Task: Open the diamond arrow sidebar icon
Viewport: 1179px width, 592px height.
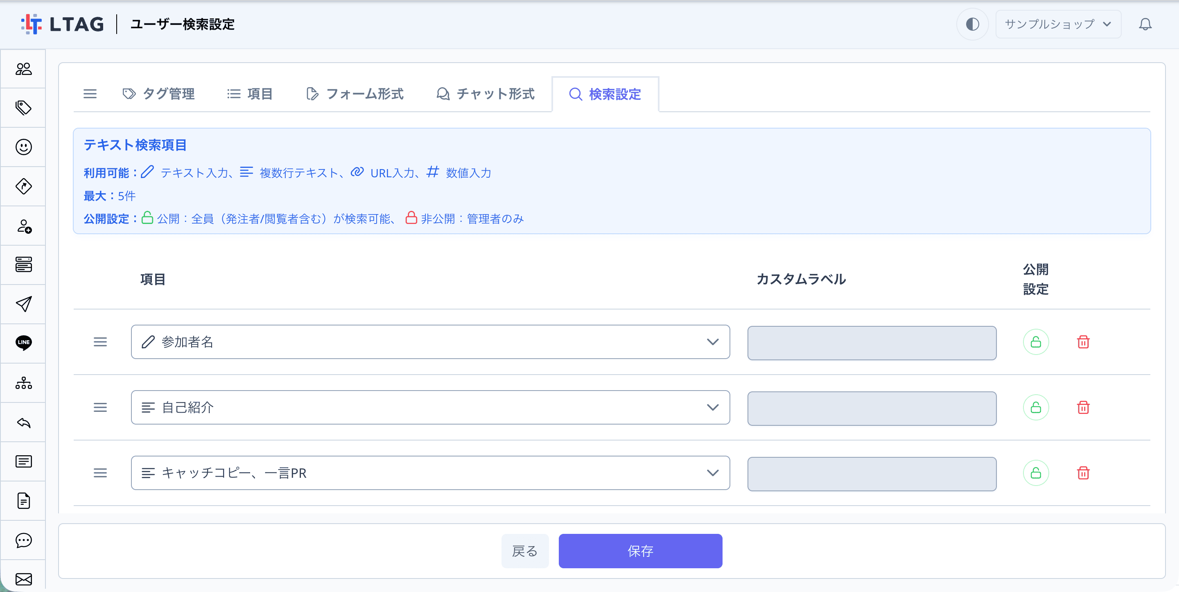Action: [23, 186]
